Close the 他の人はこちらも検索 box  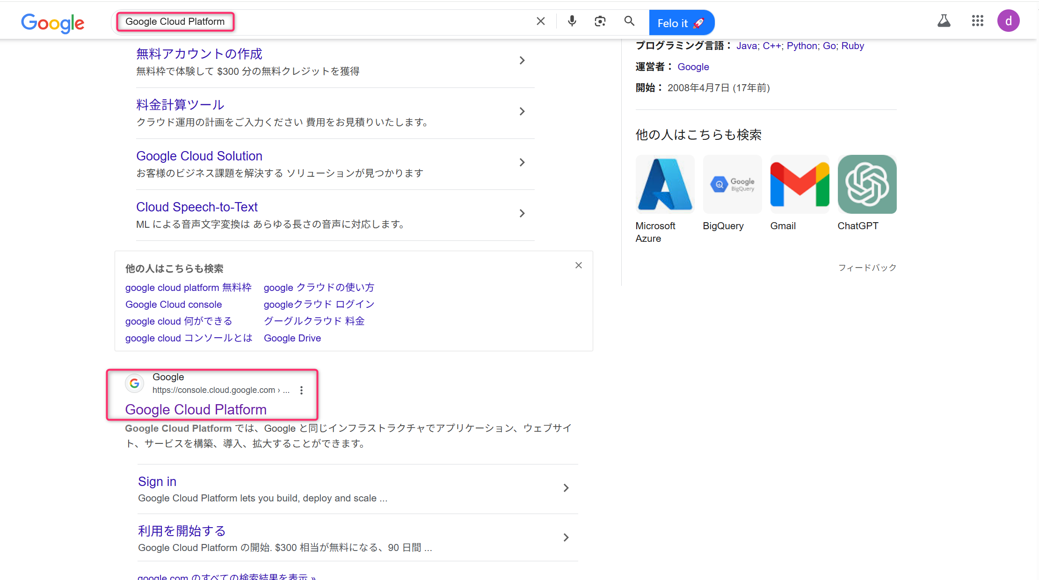(x=579, y=265)
